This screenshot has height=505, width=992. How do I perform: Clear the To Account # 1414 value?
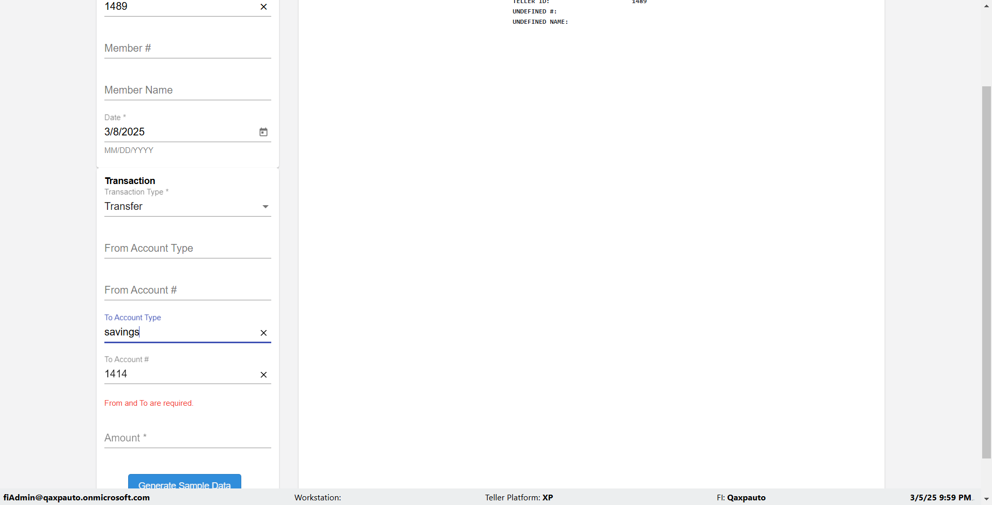263,375
